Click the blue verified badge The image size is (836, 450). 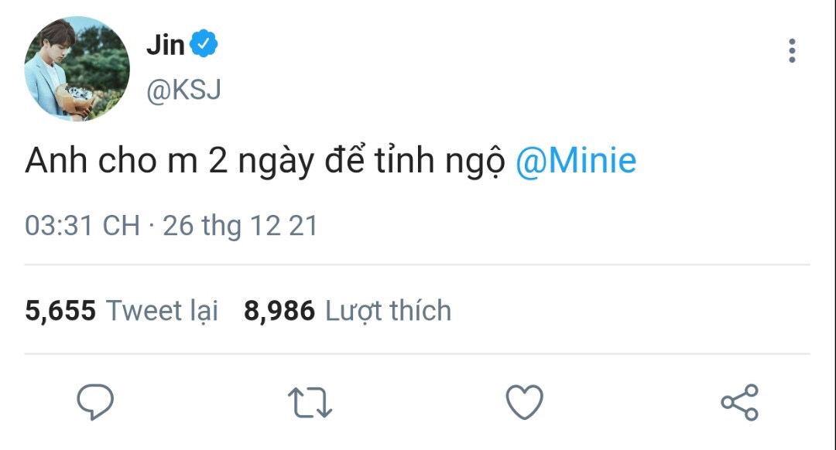(x=204, y=43)
